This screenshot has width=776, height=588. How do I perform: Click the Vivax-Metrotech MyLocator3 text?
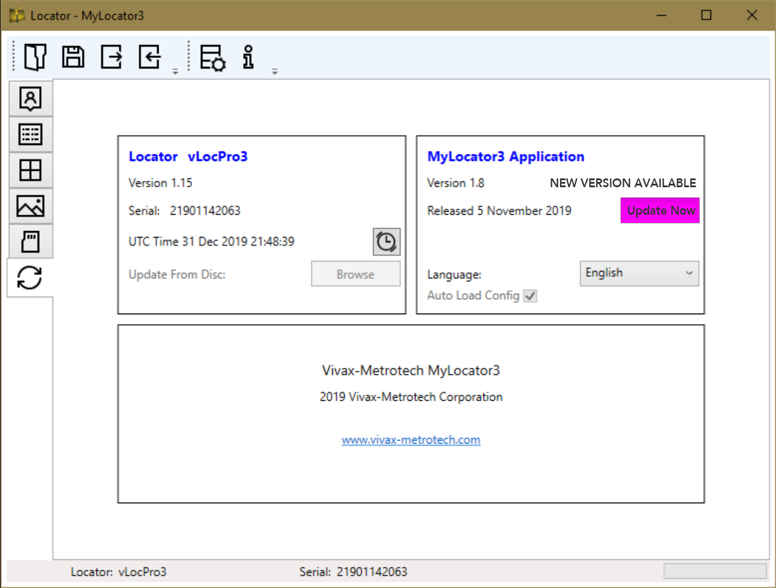411,370
